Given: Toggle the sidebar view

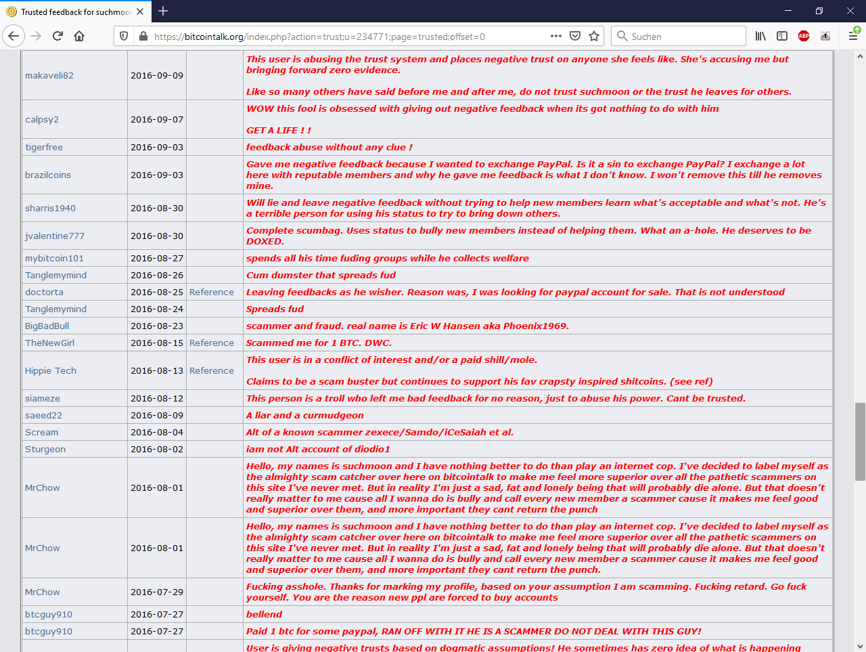Looking at the screenshot, I should click(782, 36).
